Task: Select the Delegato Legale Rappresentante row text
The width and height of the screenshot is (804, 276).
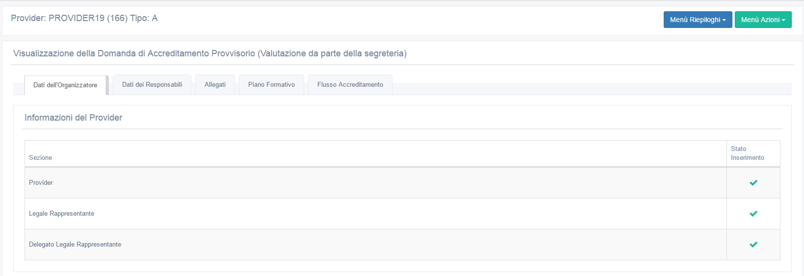Action: (x=75, y=245)
